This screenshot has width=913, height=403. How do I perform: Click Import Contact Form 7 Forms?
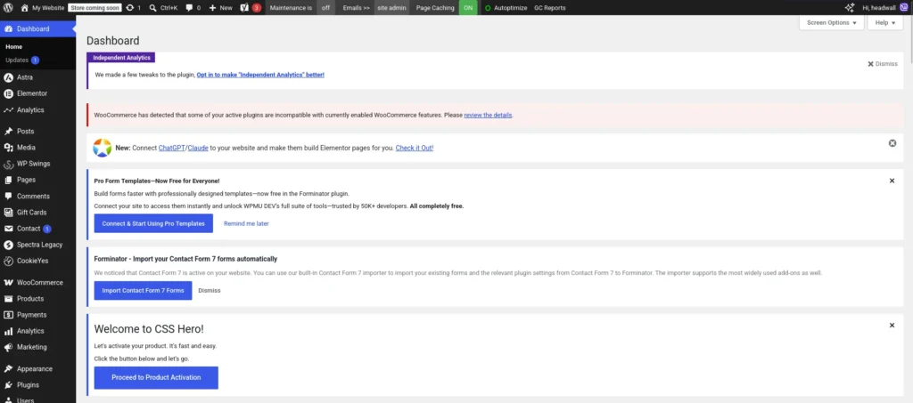144,290
